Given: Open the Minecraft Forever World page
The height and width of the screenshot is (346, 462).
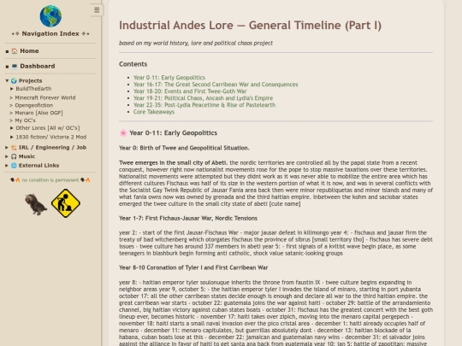Looking at the screenshot, I should point(45,97).
